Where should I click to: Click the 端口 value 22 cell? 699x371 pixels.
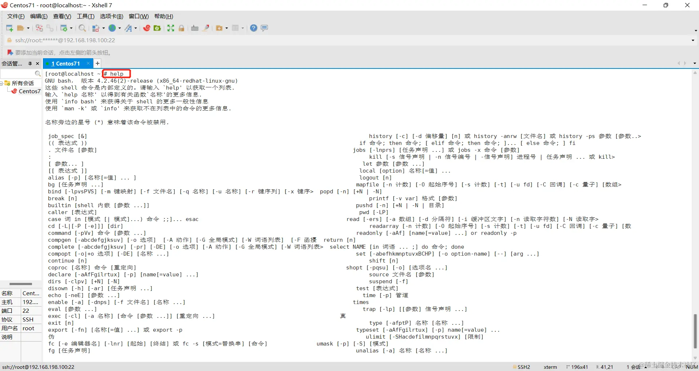tap(31, 311)
